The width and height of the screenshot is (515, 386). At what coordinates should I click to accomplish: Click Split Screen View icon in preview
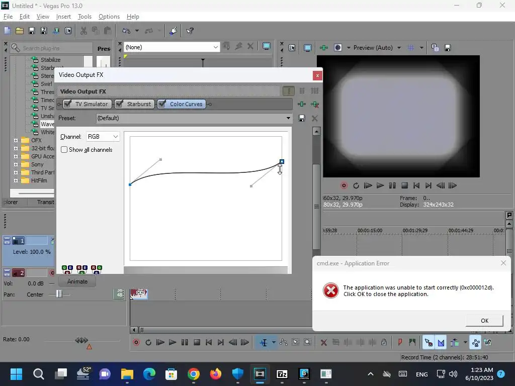(x=337, y=48)
